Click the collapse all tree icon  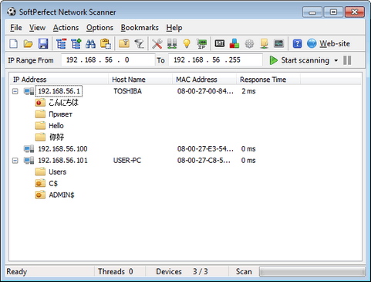(x=61, y=43)
